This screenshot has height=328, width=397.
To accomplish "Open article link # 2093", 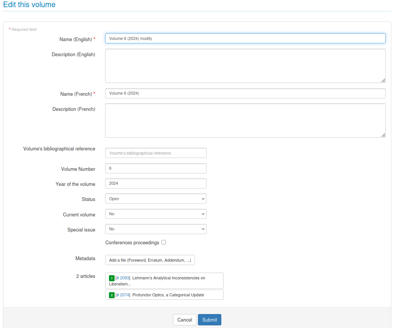I will pos(123,278).
